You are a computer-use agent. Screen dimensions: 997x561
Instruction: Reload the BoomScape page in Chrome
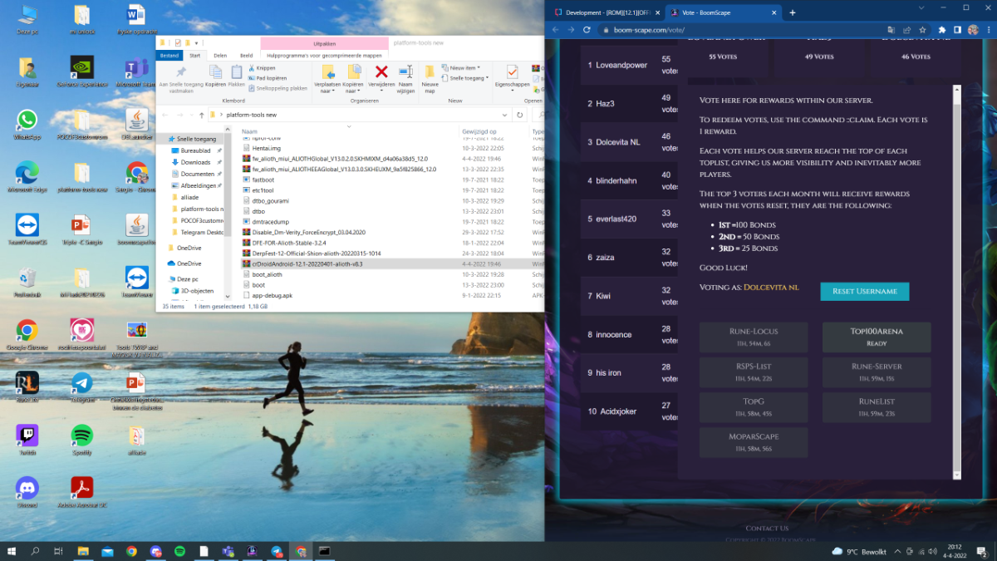587,29
